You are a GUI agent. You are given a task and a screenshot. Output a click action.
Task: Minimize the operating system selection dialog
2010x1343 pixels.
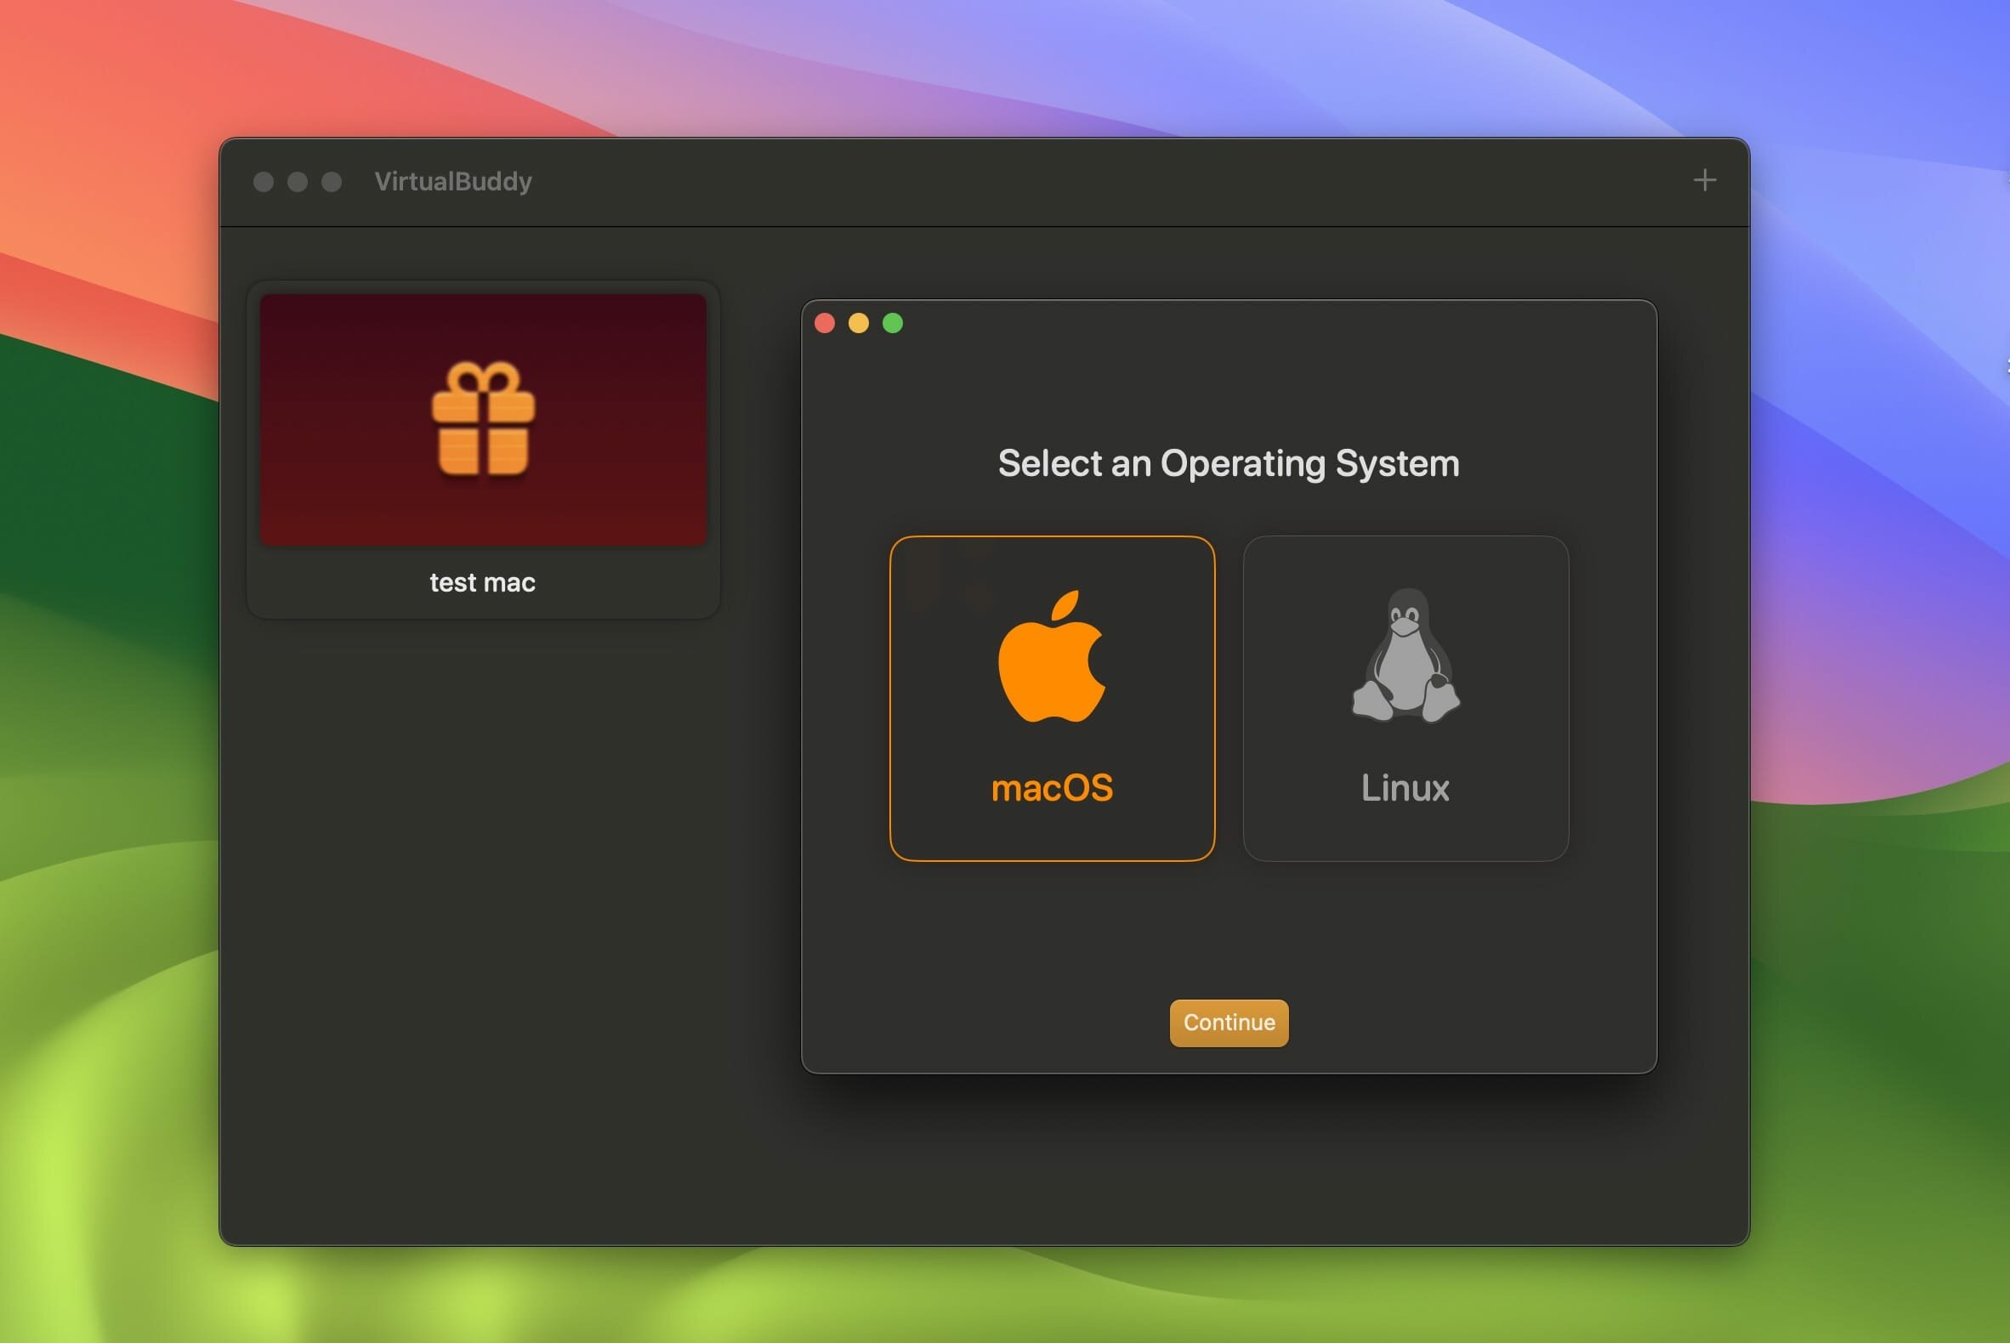(859, 323)
